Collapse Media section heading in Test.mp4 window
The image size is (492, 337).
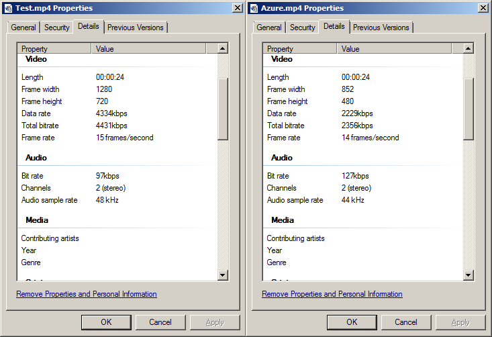point(37,220)
